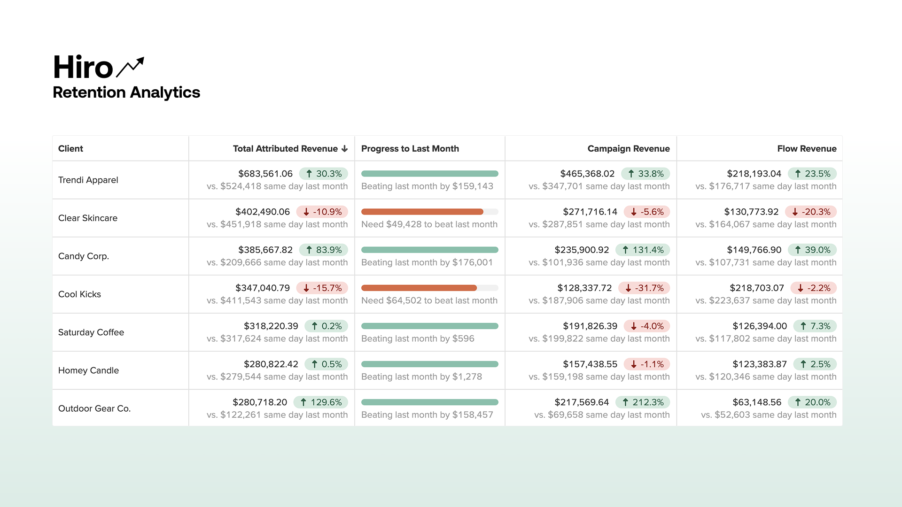Click Cool Kicks -31.7% campaign badge
This screenshot has width=902, height=507.
click(x=644, y=288)
